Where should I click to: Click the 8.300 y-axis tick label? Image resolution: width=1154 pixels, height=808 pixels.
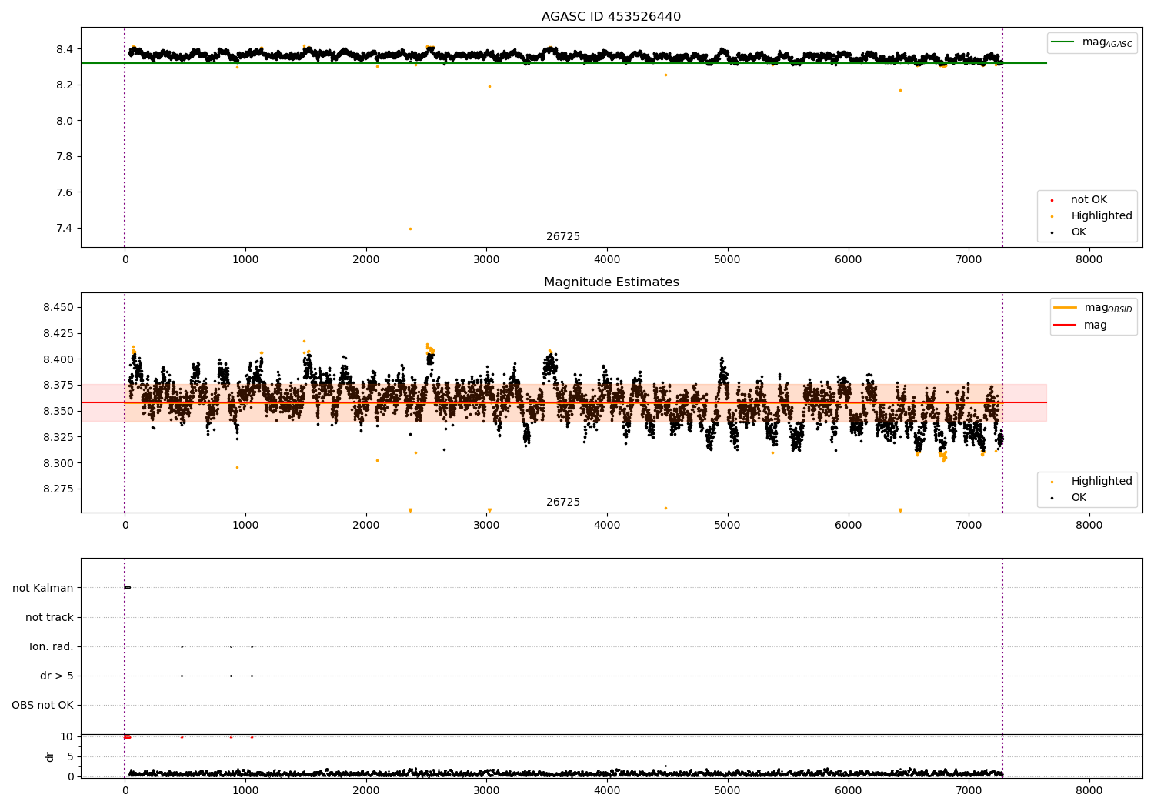pyautogui.click(x=58, y=463)
